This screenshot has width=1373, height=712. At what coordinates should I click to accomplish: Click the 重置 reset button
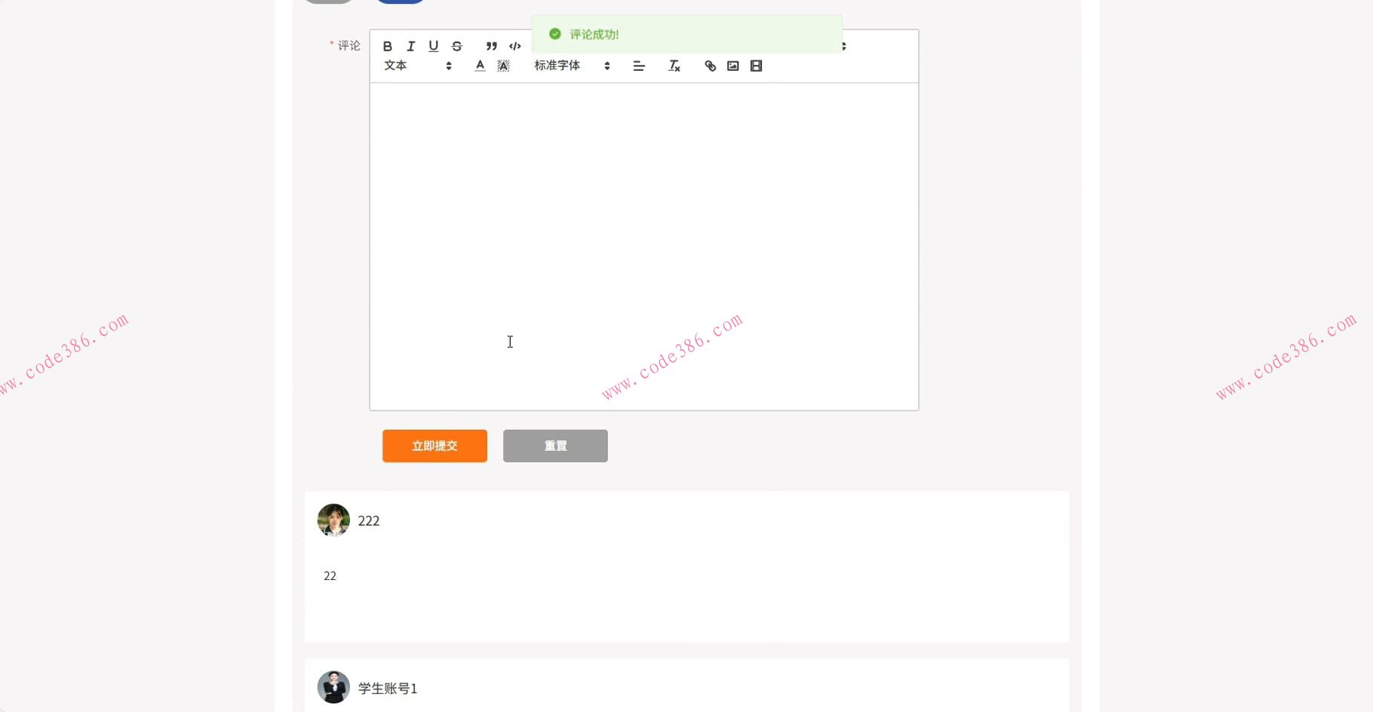(555, 446)
